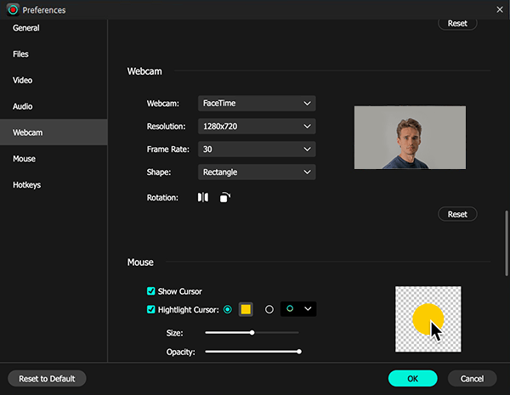Viewport: 510px width, 395px height.
Task: Open the Frame Rate dropdown
Action: (x=257, y=150)
